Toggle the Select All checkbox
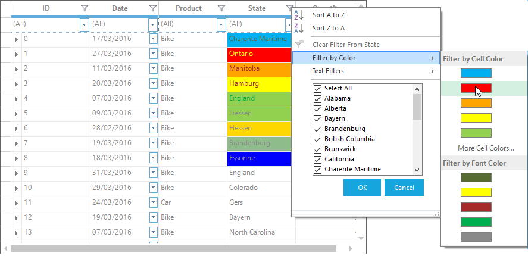 click(x=317, y=89)
